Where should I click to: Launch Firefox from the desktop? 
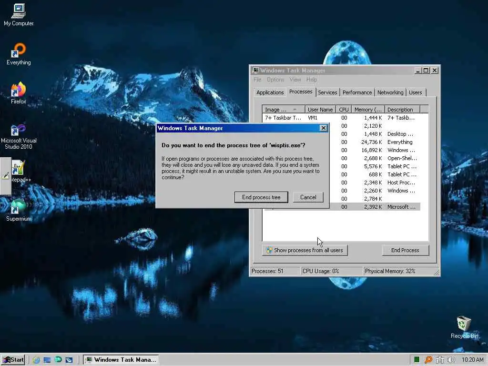click(x=19, y=93)
